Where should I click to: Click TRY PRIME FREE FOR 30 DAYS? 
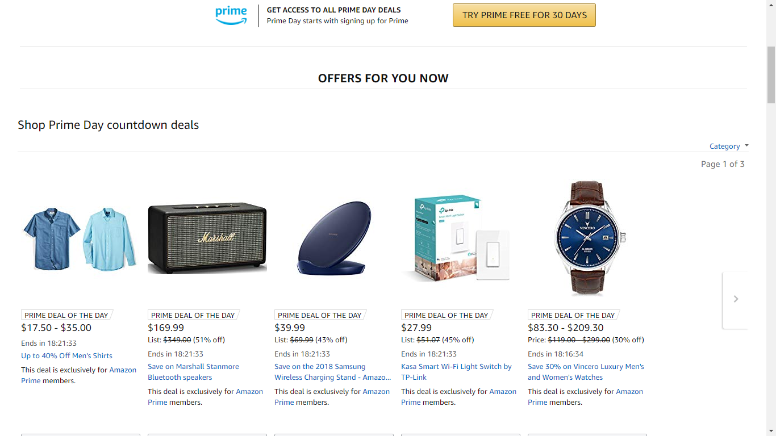pyautogui.click(x=524, y=15)
